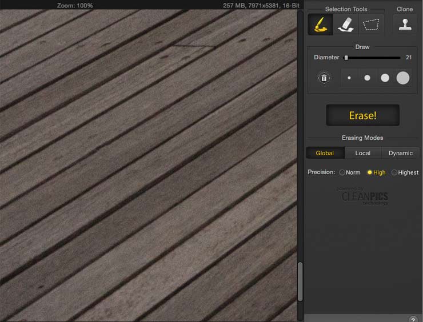Click the vertical scrollbar thumb
The image size is (423, 322).
(x=300, y=281)
